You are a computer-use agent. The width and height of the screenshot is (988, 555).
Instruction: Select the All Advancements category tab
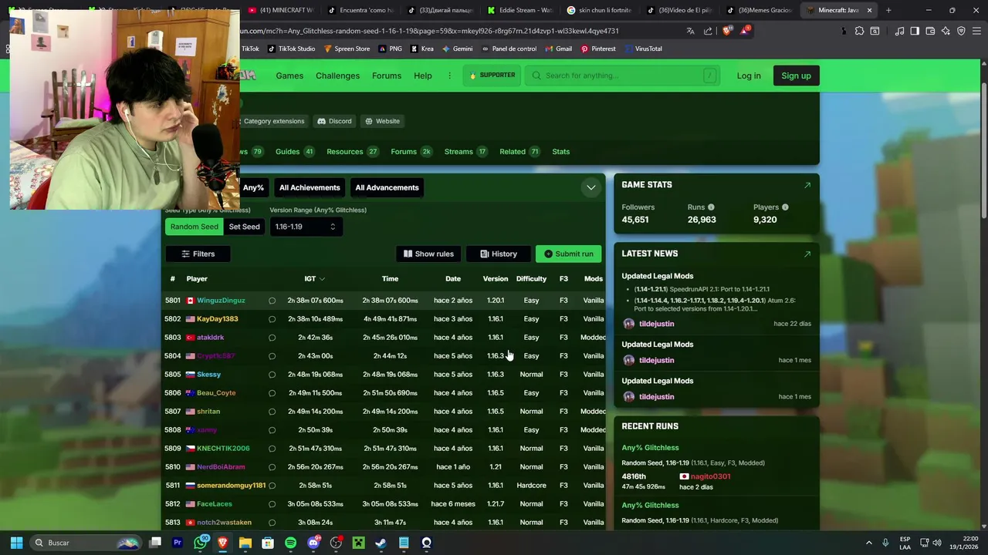387,187
